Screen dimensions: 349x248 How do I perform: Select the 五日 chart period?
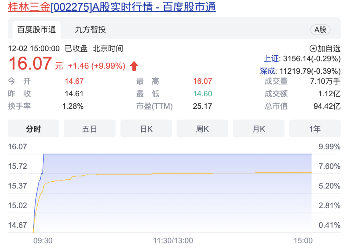coord(90,129)
